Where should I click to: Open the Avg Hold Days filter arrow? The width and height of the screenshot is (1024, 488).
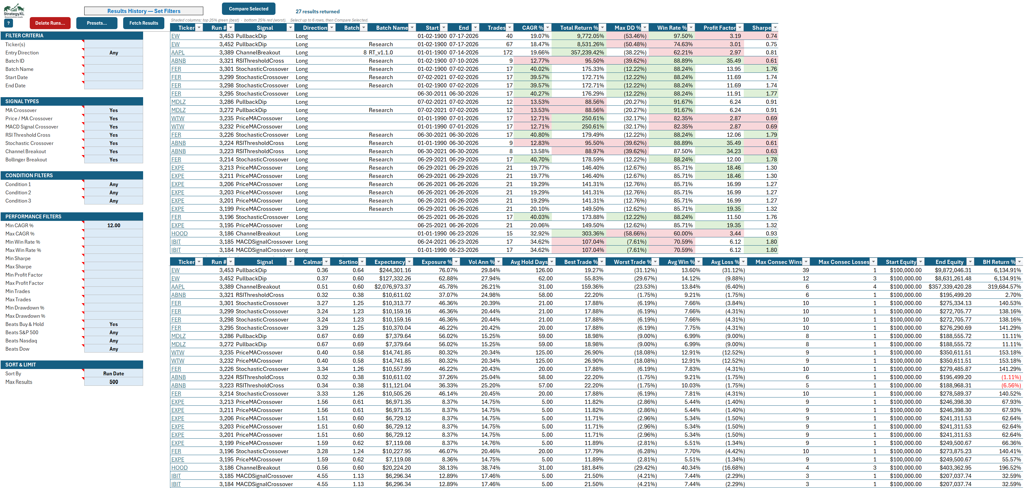pyautogui.click(x=552, y=261)
